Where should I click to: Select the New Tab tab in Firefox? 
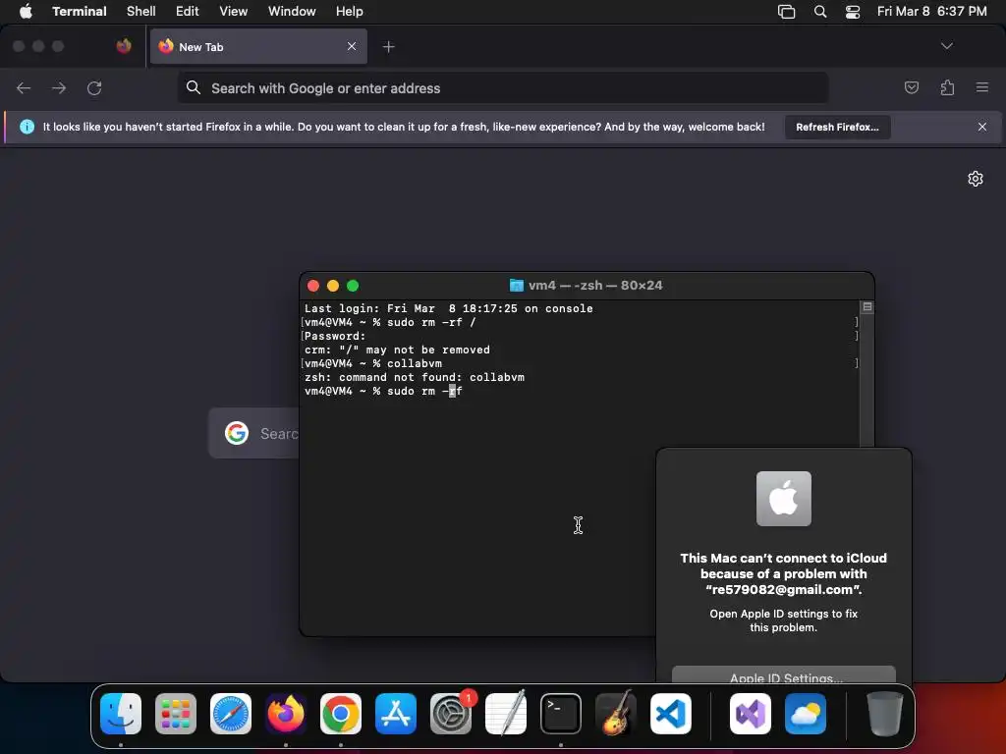pos(258,46)
